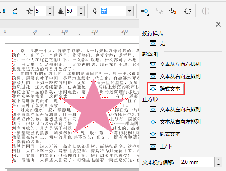The height and width of the screenshot is (171, 226).
Task: Decrease the text wrap offset value
Action: pyautogui.click(x=218, y=165)
